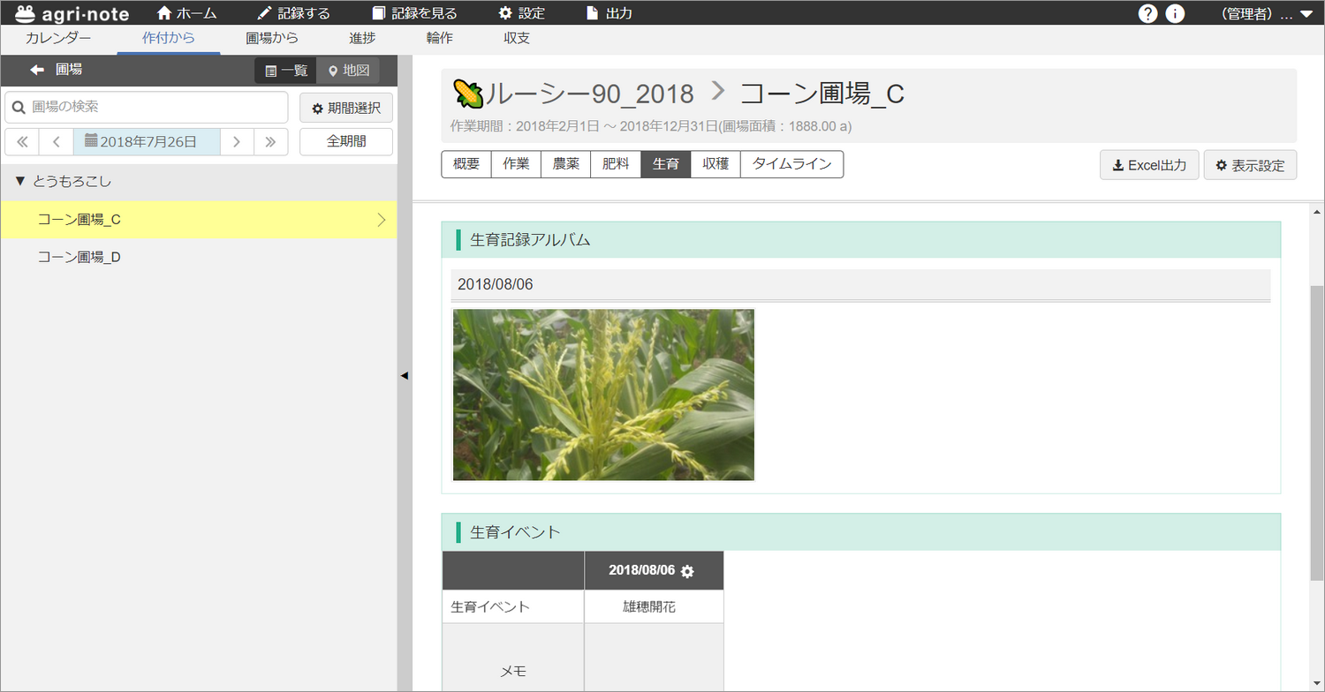Switch to the 輪作 tab

tap(439, 39)
